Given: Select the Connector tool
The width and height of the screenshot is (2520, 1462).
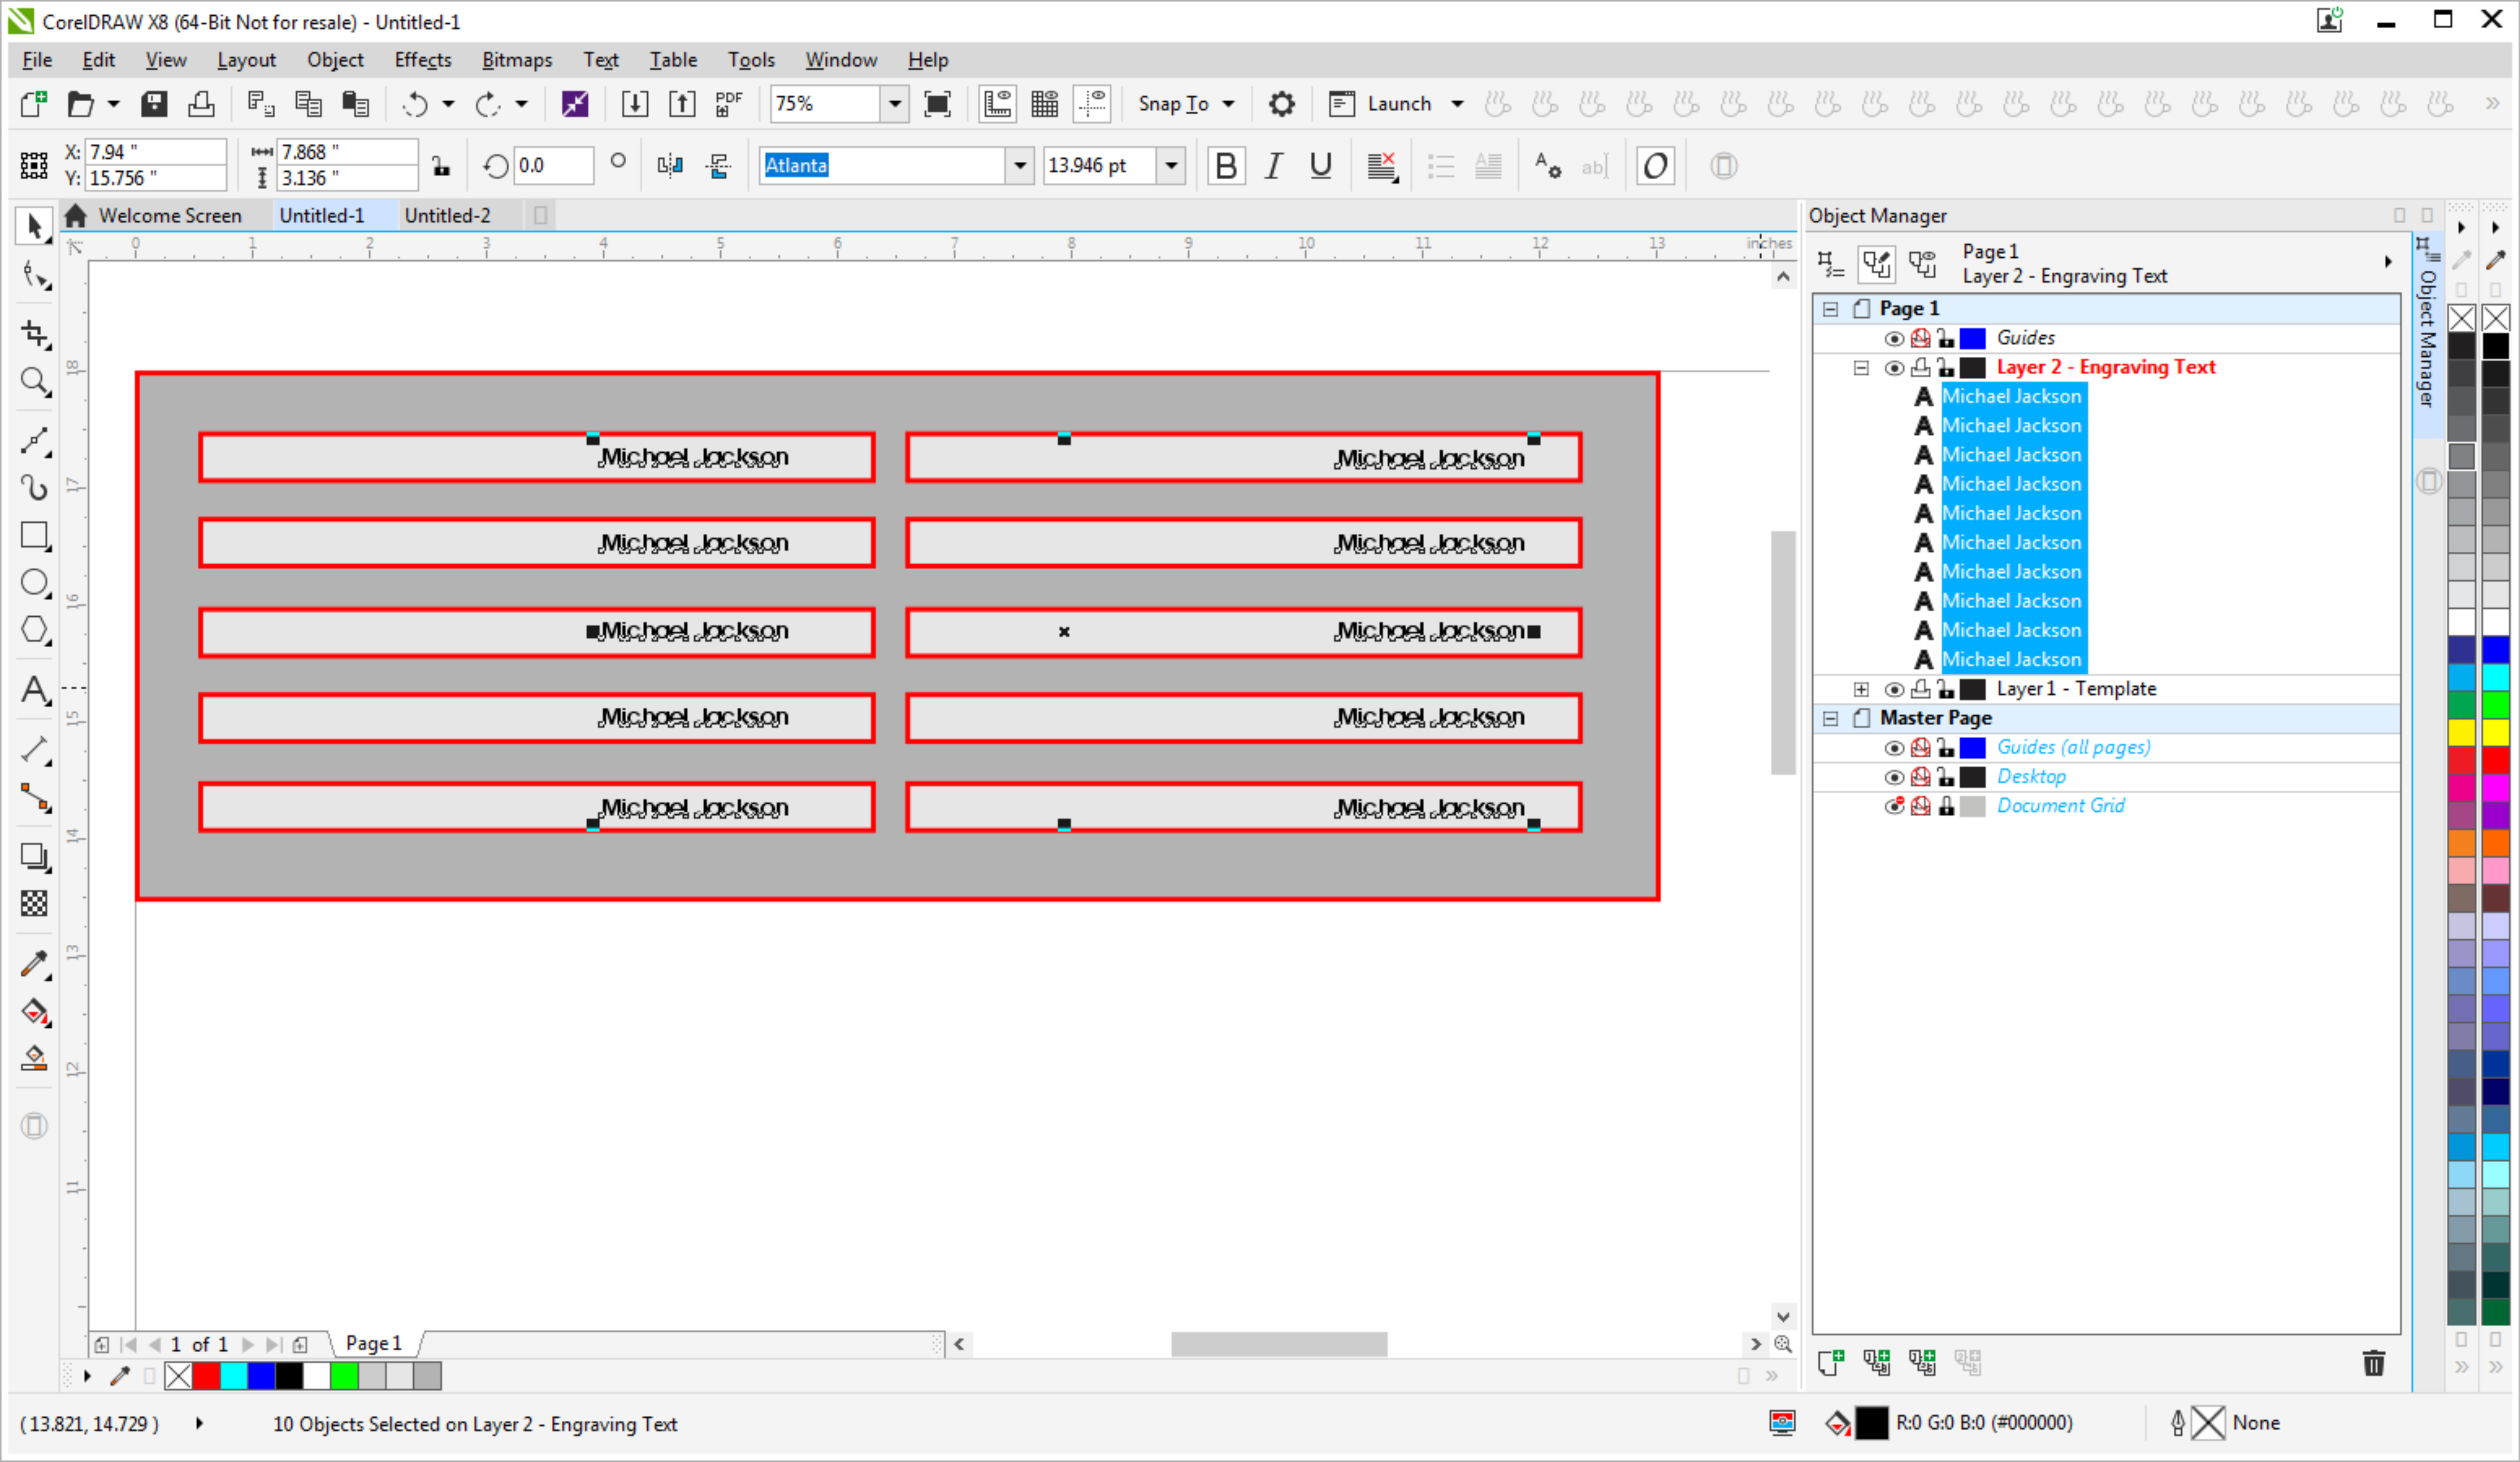Looking at the screenshot, I should [35, 798].
